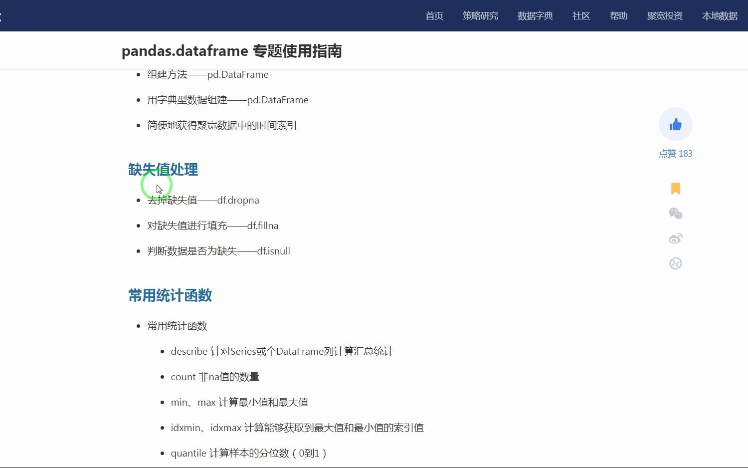Go to 社区 in the top menu
The image size is (748, 468).
pos(581,16)
